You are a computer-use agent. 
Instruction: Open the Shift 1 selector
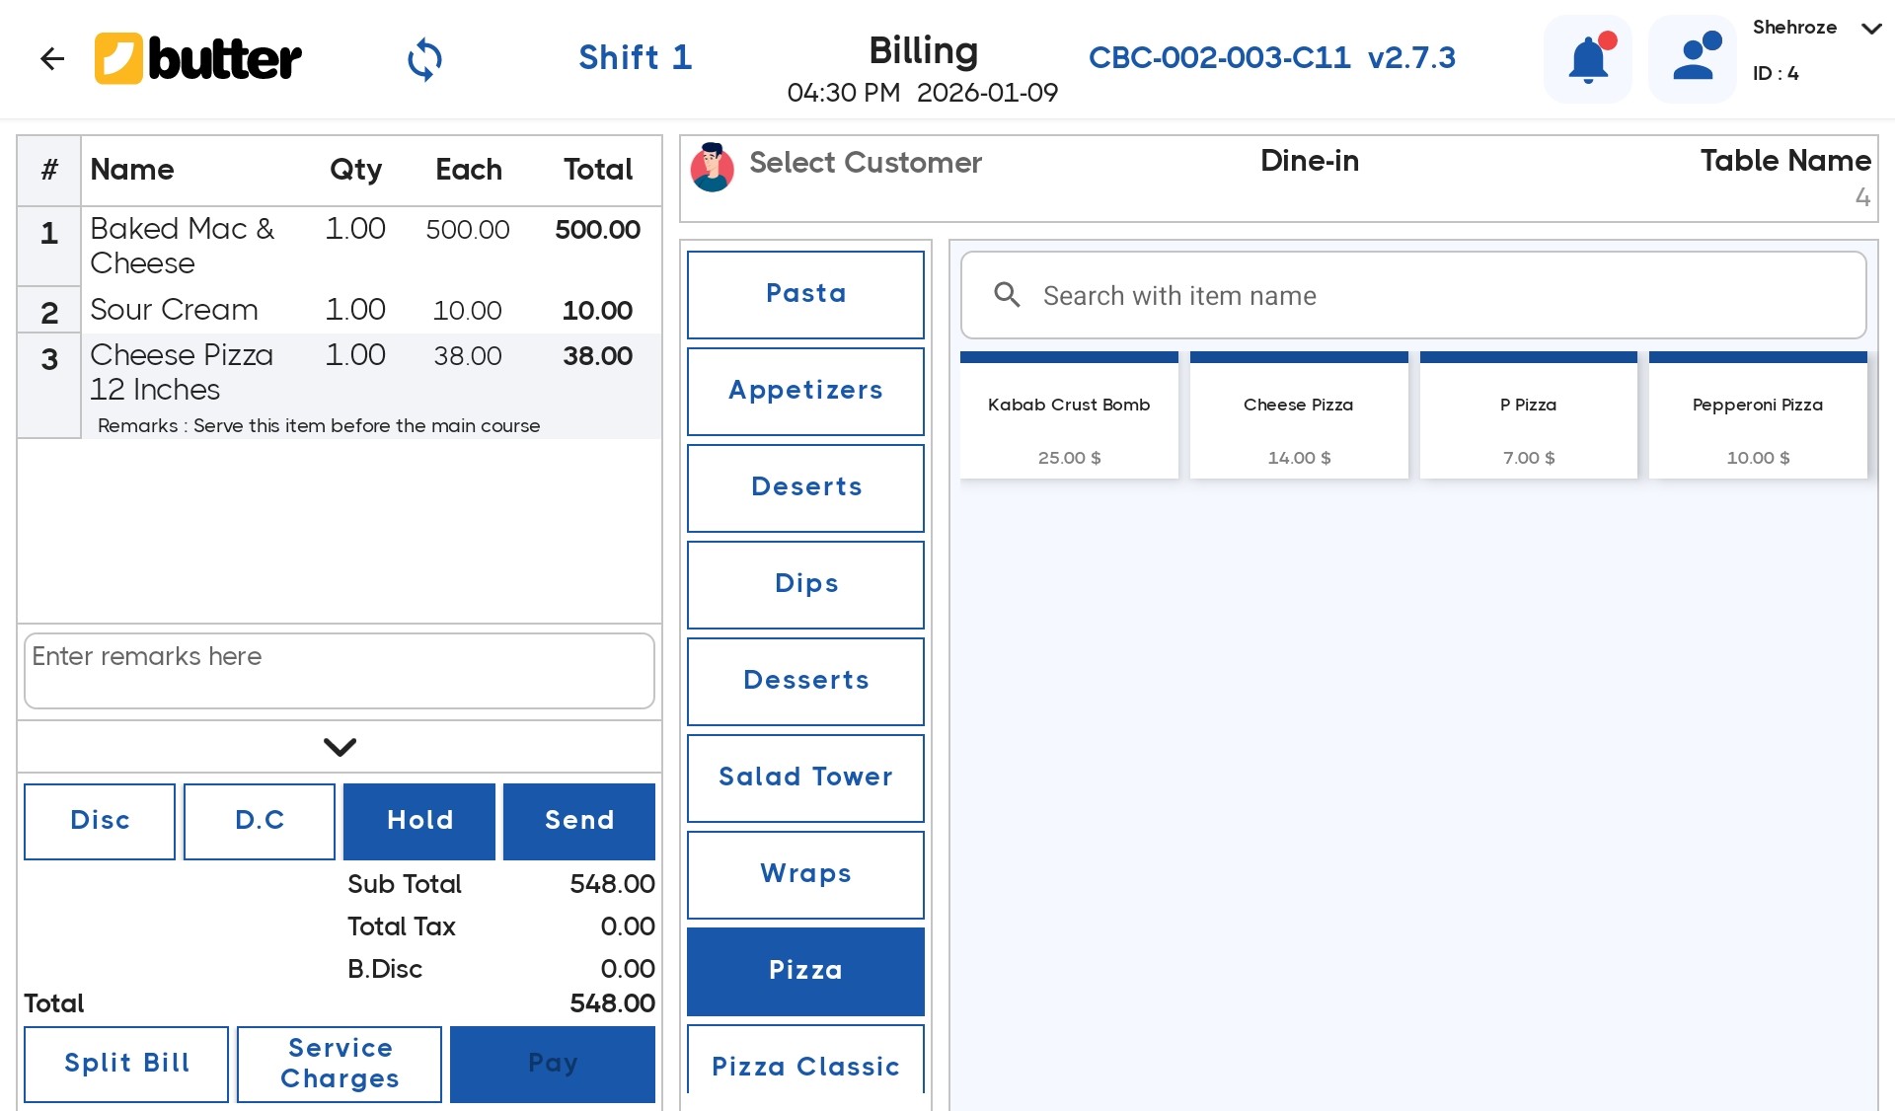pyautogui.click(x=635, y=57)
